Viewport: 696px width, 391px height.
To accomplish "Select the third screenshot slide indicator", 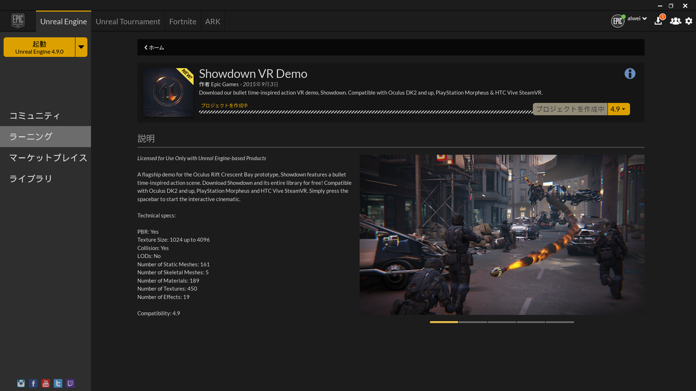I will click(502, 322).
